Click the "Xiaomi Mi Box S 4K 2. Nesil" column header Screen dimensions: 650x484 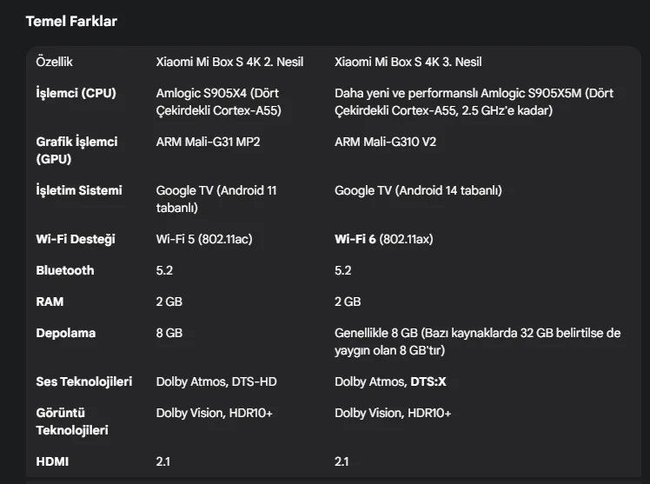click(235, 62)
